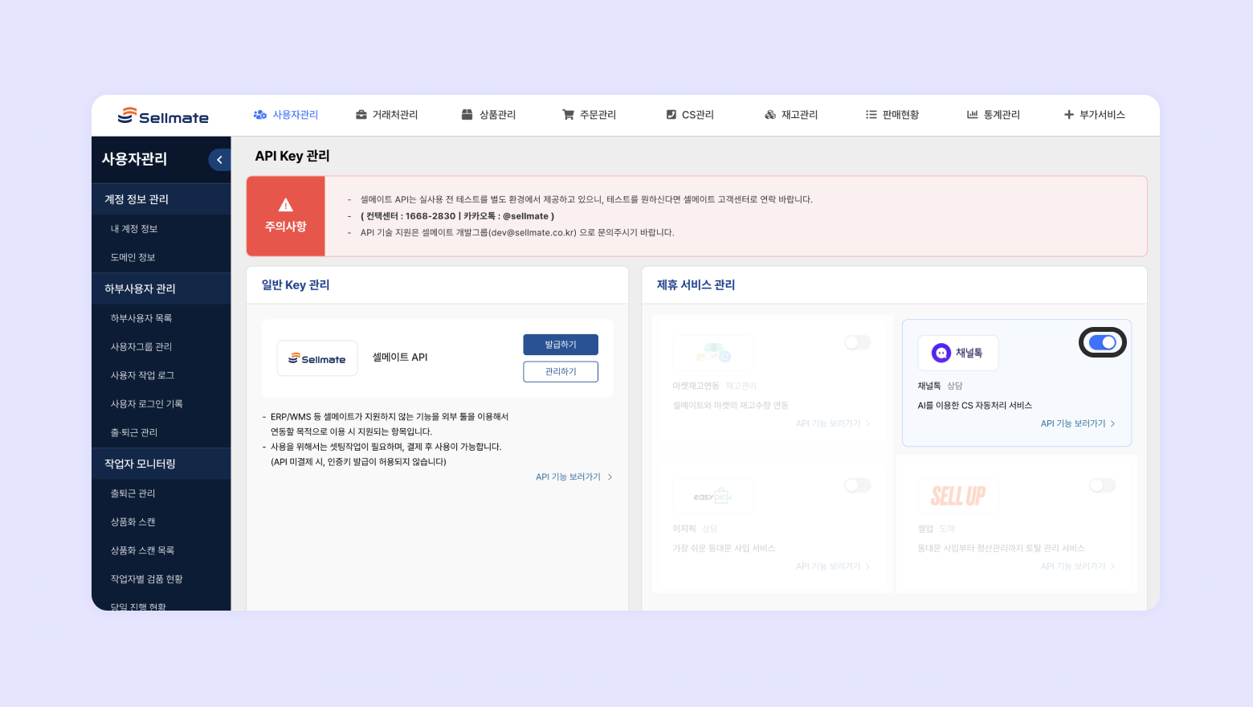The height and width of the screenshot is (707, 1253).
Task: Disable the 채널톡 service toggle
Action: [1102, 342]
